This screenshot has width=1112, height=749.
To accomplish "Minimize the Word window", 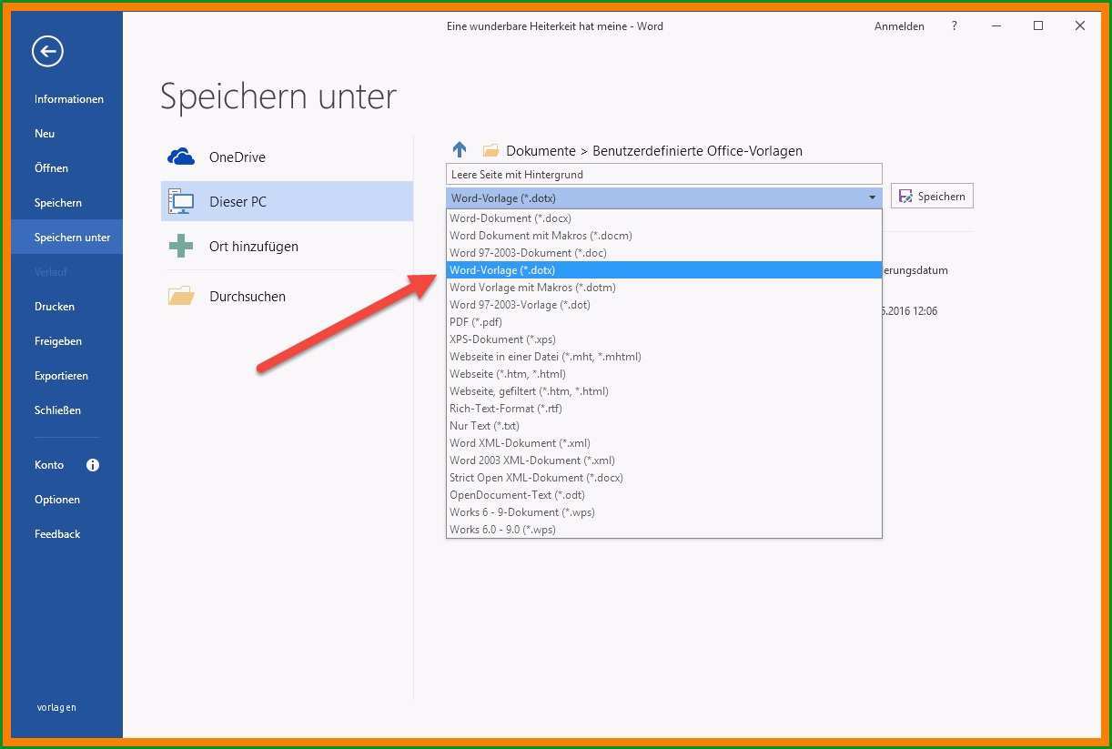I will pyautogui.click(x=996, y=26).
